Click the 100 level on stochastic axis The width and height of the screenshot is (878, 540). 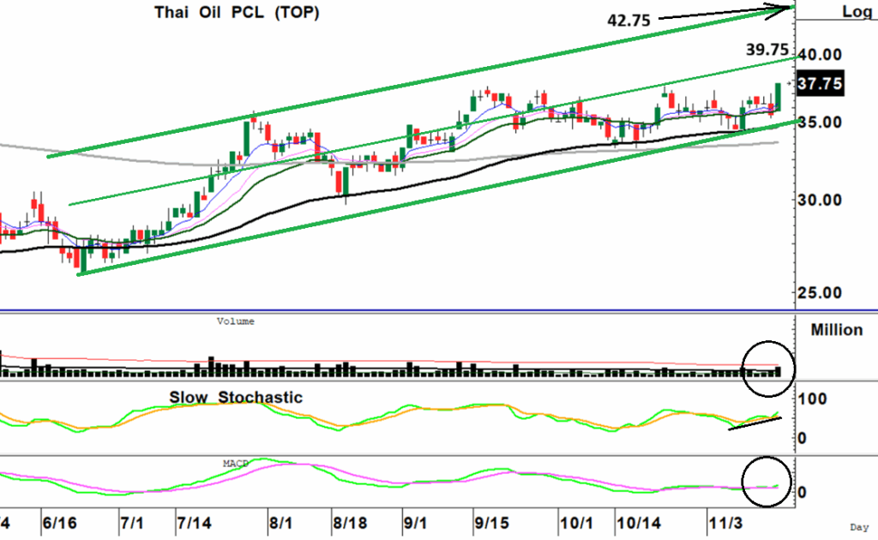(x=814, y=399)
